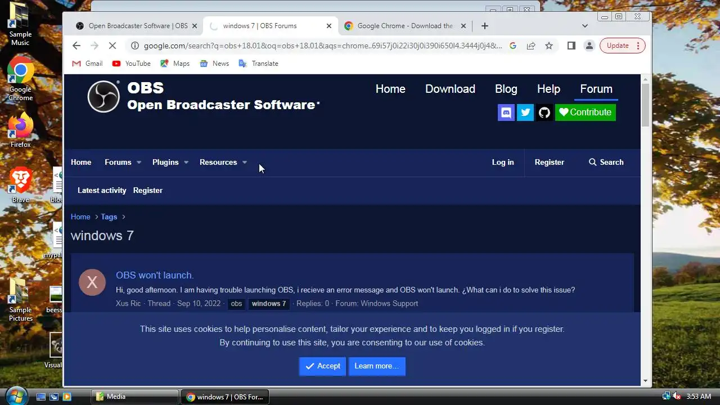720x405 pixels.
Task: Select Forum in the OBS header
Action: 596,89
